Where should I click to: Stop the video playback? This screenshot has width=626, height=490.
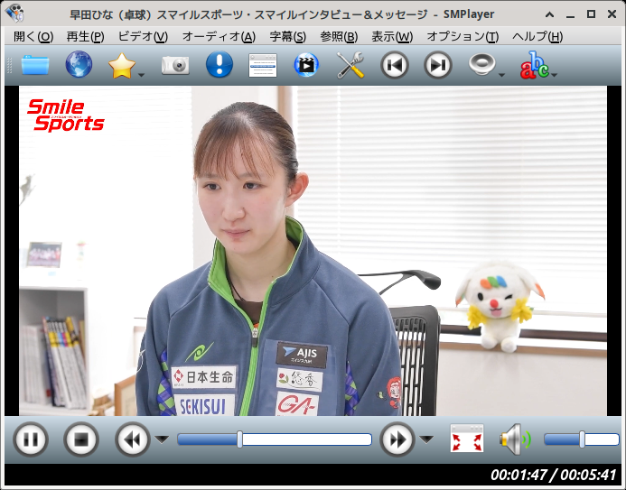[x=81, y=439]
